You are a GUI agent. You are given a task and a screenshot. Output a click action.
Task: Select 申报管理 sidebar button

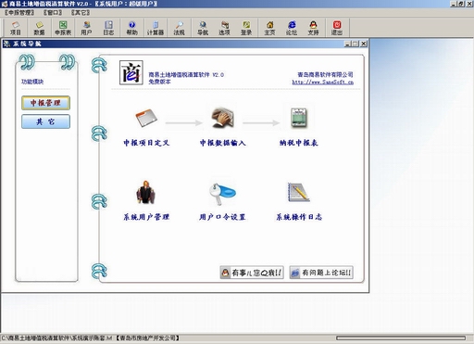tap(45, 103)
